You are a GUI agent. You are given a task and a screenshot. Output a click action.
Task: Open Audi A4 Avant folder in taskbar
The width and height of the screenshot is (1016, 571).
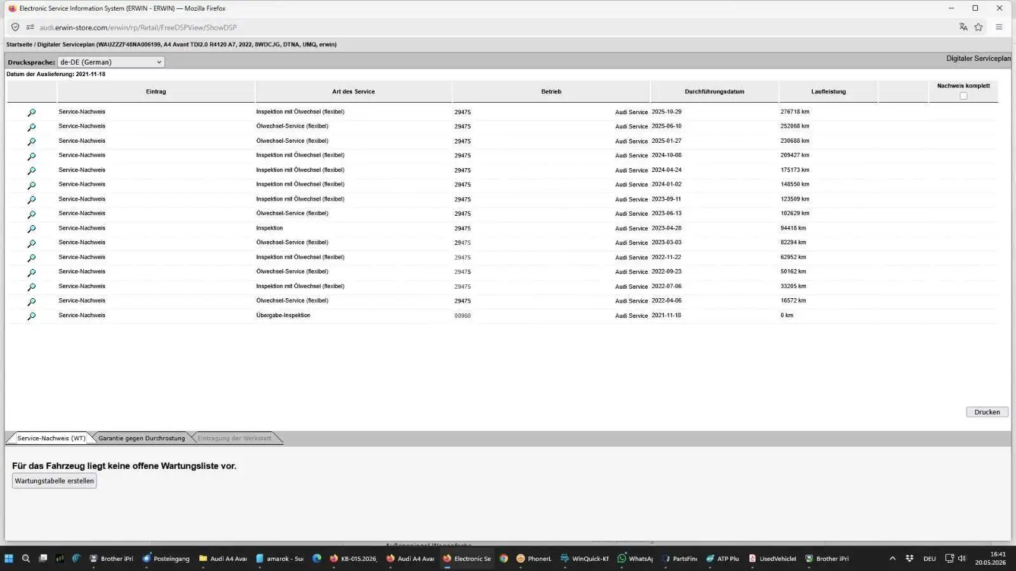[223, 558]
